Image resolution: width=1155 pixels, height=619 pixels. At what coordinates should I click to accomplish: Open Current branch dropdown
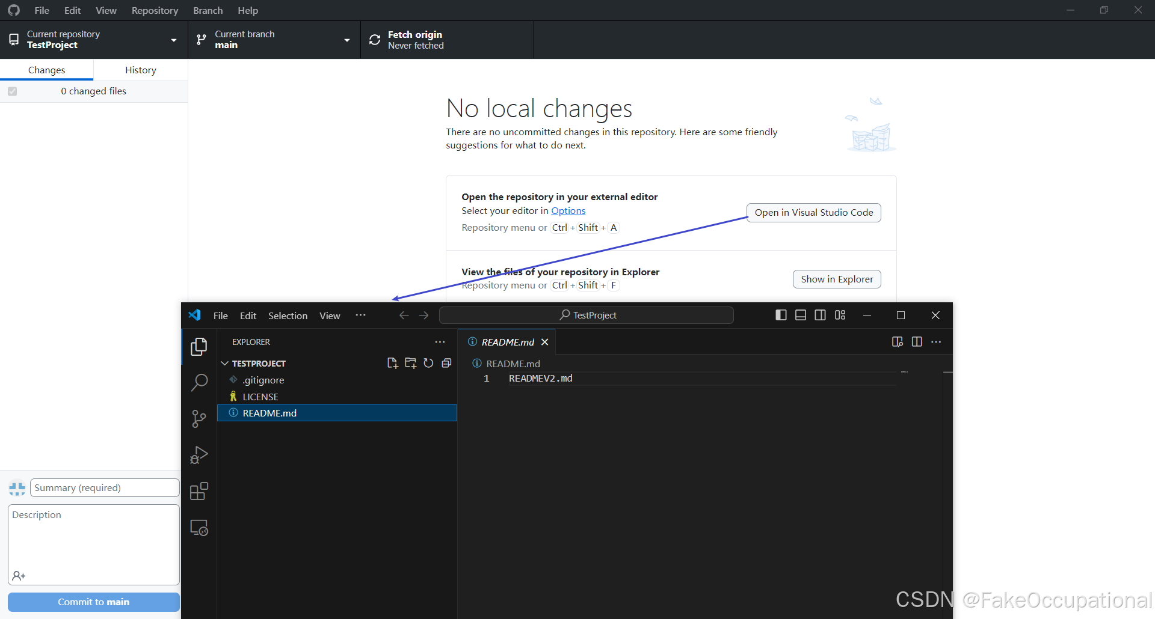click(x=274, y=40)
